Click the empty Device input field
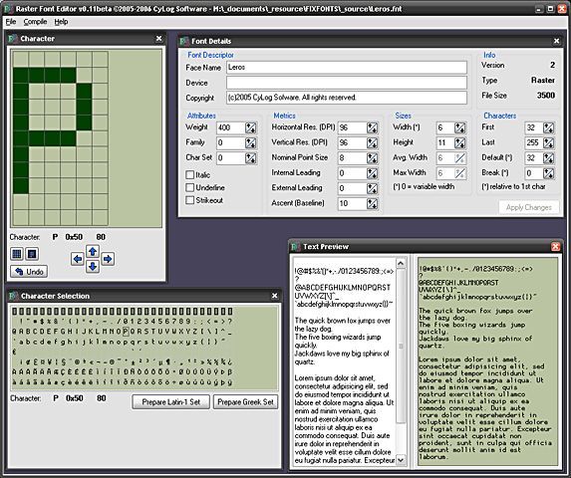 (x=347, y=83)
